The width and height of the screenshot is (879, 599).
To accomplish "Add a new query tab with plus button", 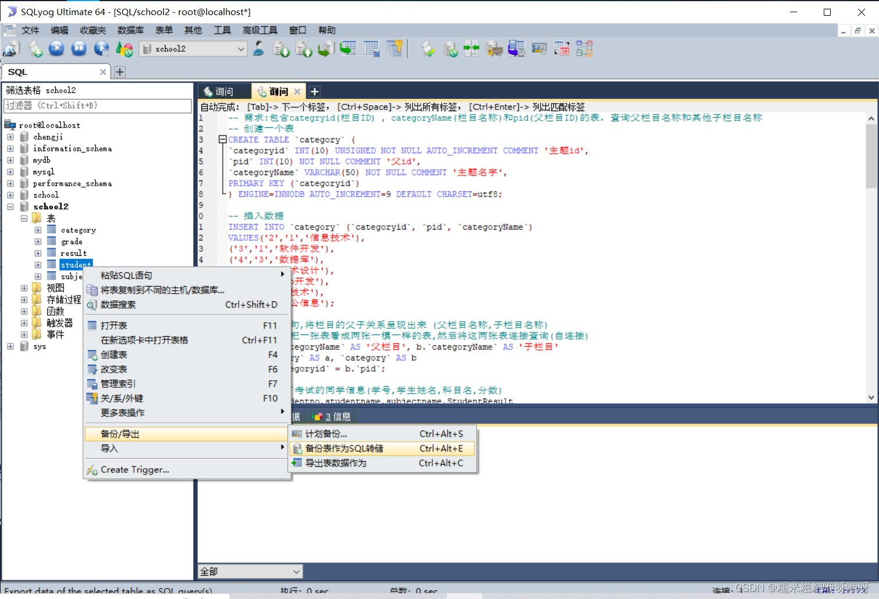I will click(x=314, y=91).
